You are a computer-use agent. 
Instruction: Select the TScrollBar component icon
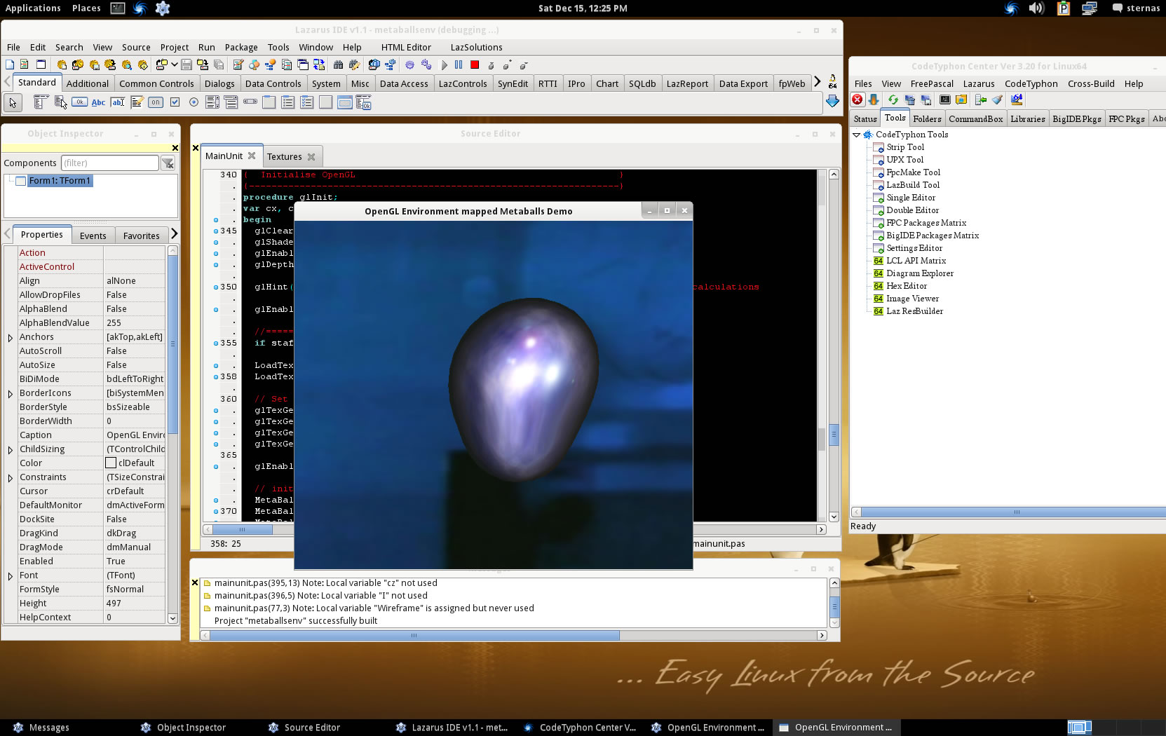click(250, 102)
